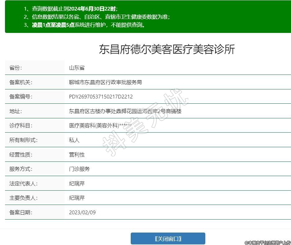Click the ownership value 私人

point(74,140)
